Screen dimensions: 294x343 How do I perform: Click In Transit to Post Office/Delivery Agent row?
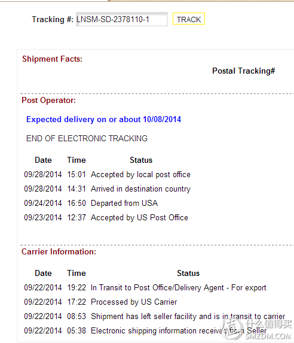tap(145, 288)
